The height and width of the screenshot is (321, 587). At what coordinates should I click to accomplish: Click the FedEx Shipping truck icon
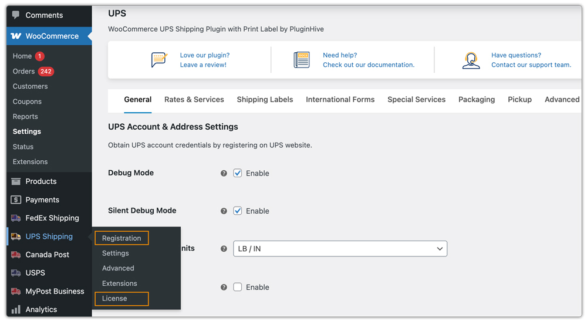pyautogui.click(x=16, y=218)
